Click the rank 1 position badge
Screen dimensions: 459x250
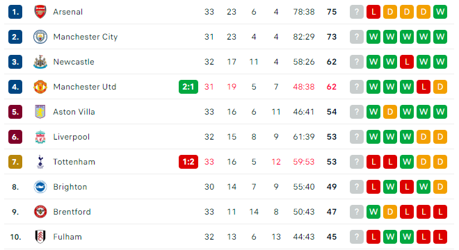tap(15, 12)
